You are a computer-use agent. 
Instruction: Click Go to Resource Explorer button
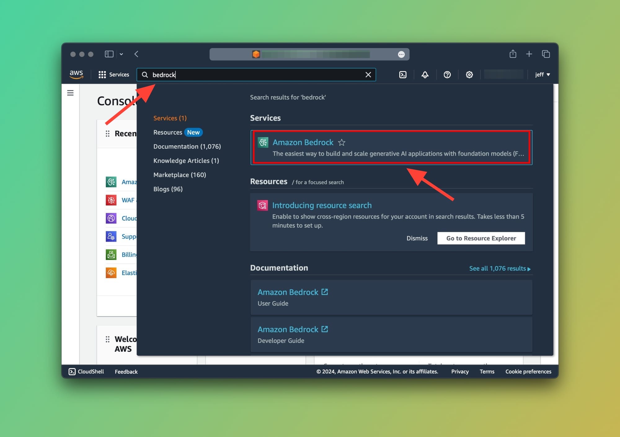(481, 238)
